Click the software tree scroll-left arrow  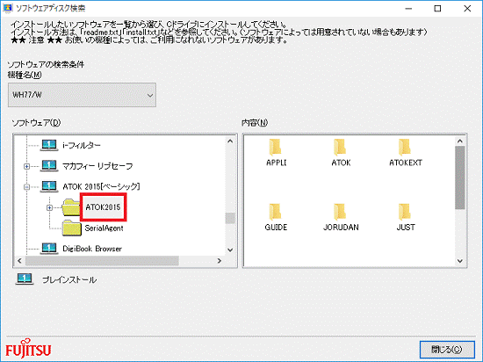[x=19, y=261]
